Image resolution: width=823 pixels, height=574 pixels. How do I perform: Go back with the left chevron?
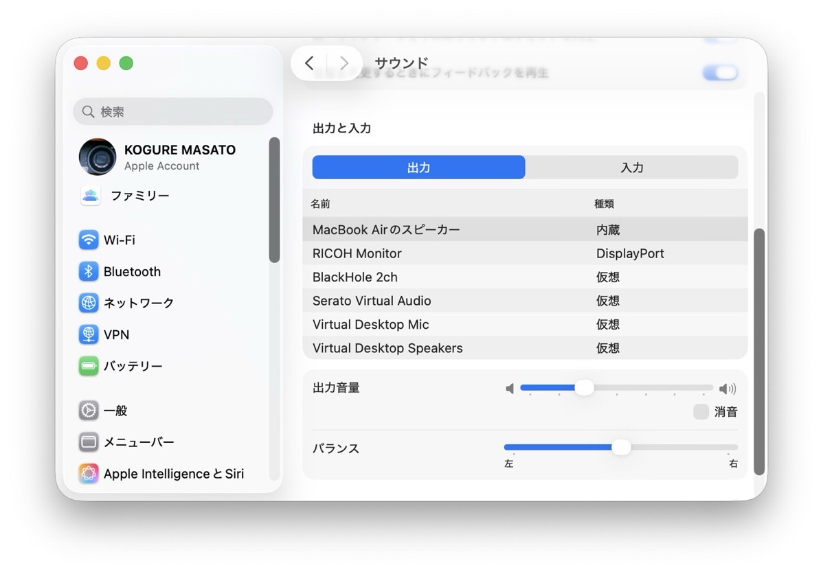[x=309, y=63]
